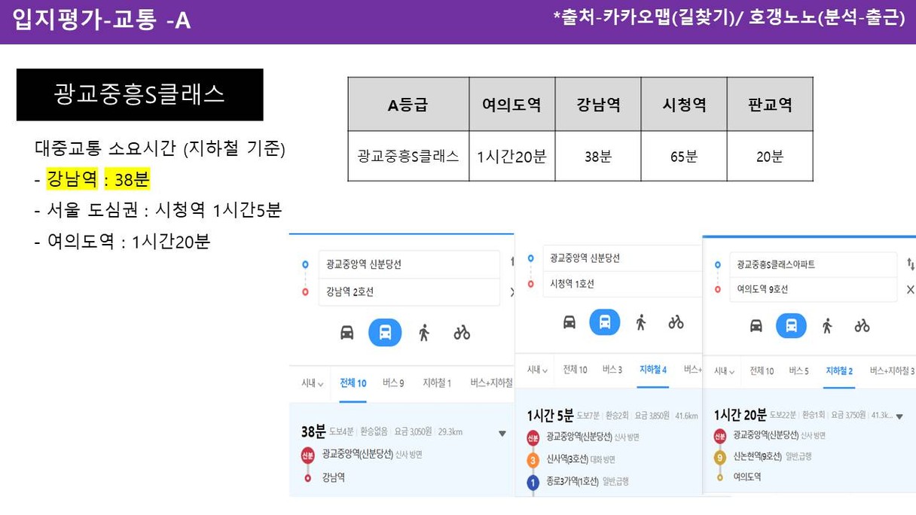The height and width of the screenshot is (515, 916).
Task: Select car mode in the 강남역 route panel
Action: [347, 332]
